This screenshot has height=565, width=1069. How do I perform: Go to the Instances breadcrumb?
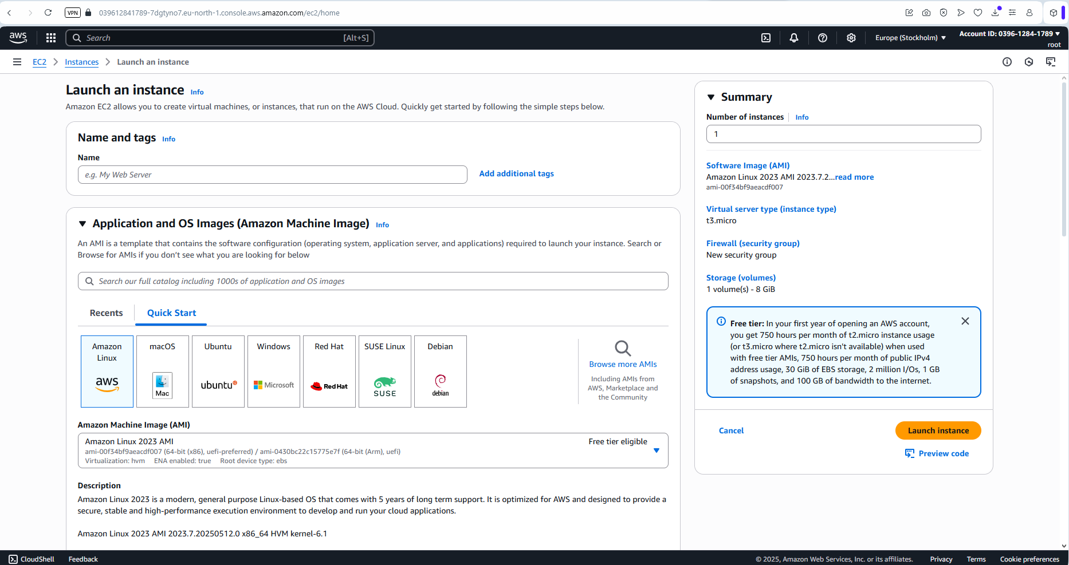pos(82,62)
